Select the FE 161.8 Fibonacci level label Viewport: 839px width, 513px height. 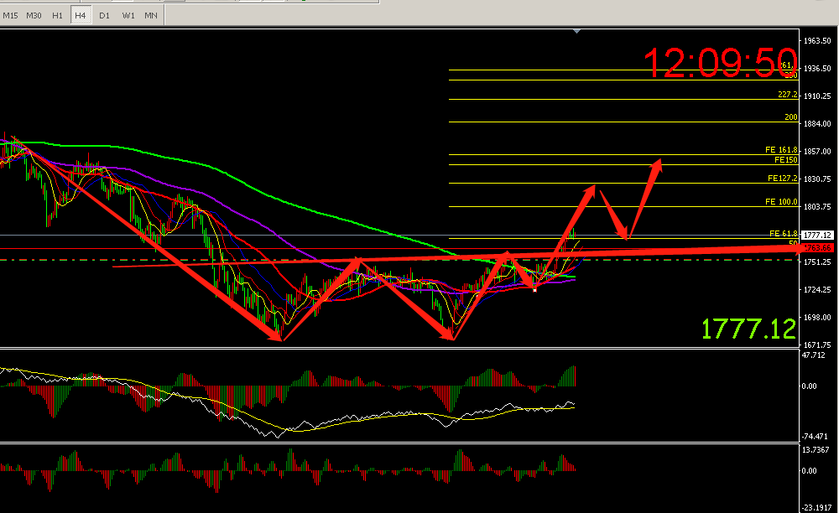[x=781, y=150]
